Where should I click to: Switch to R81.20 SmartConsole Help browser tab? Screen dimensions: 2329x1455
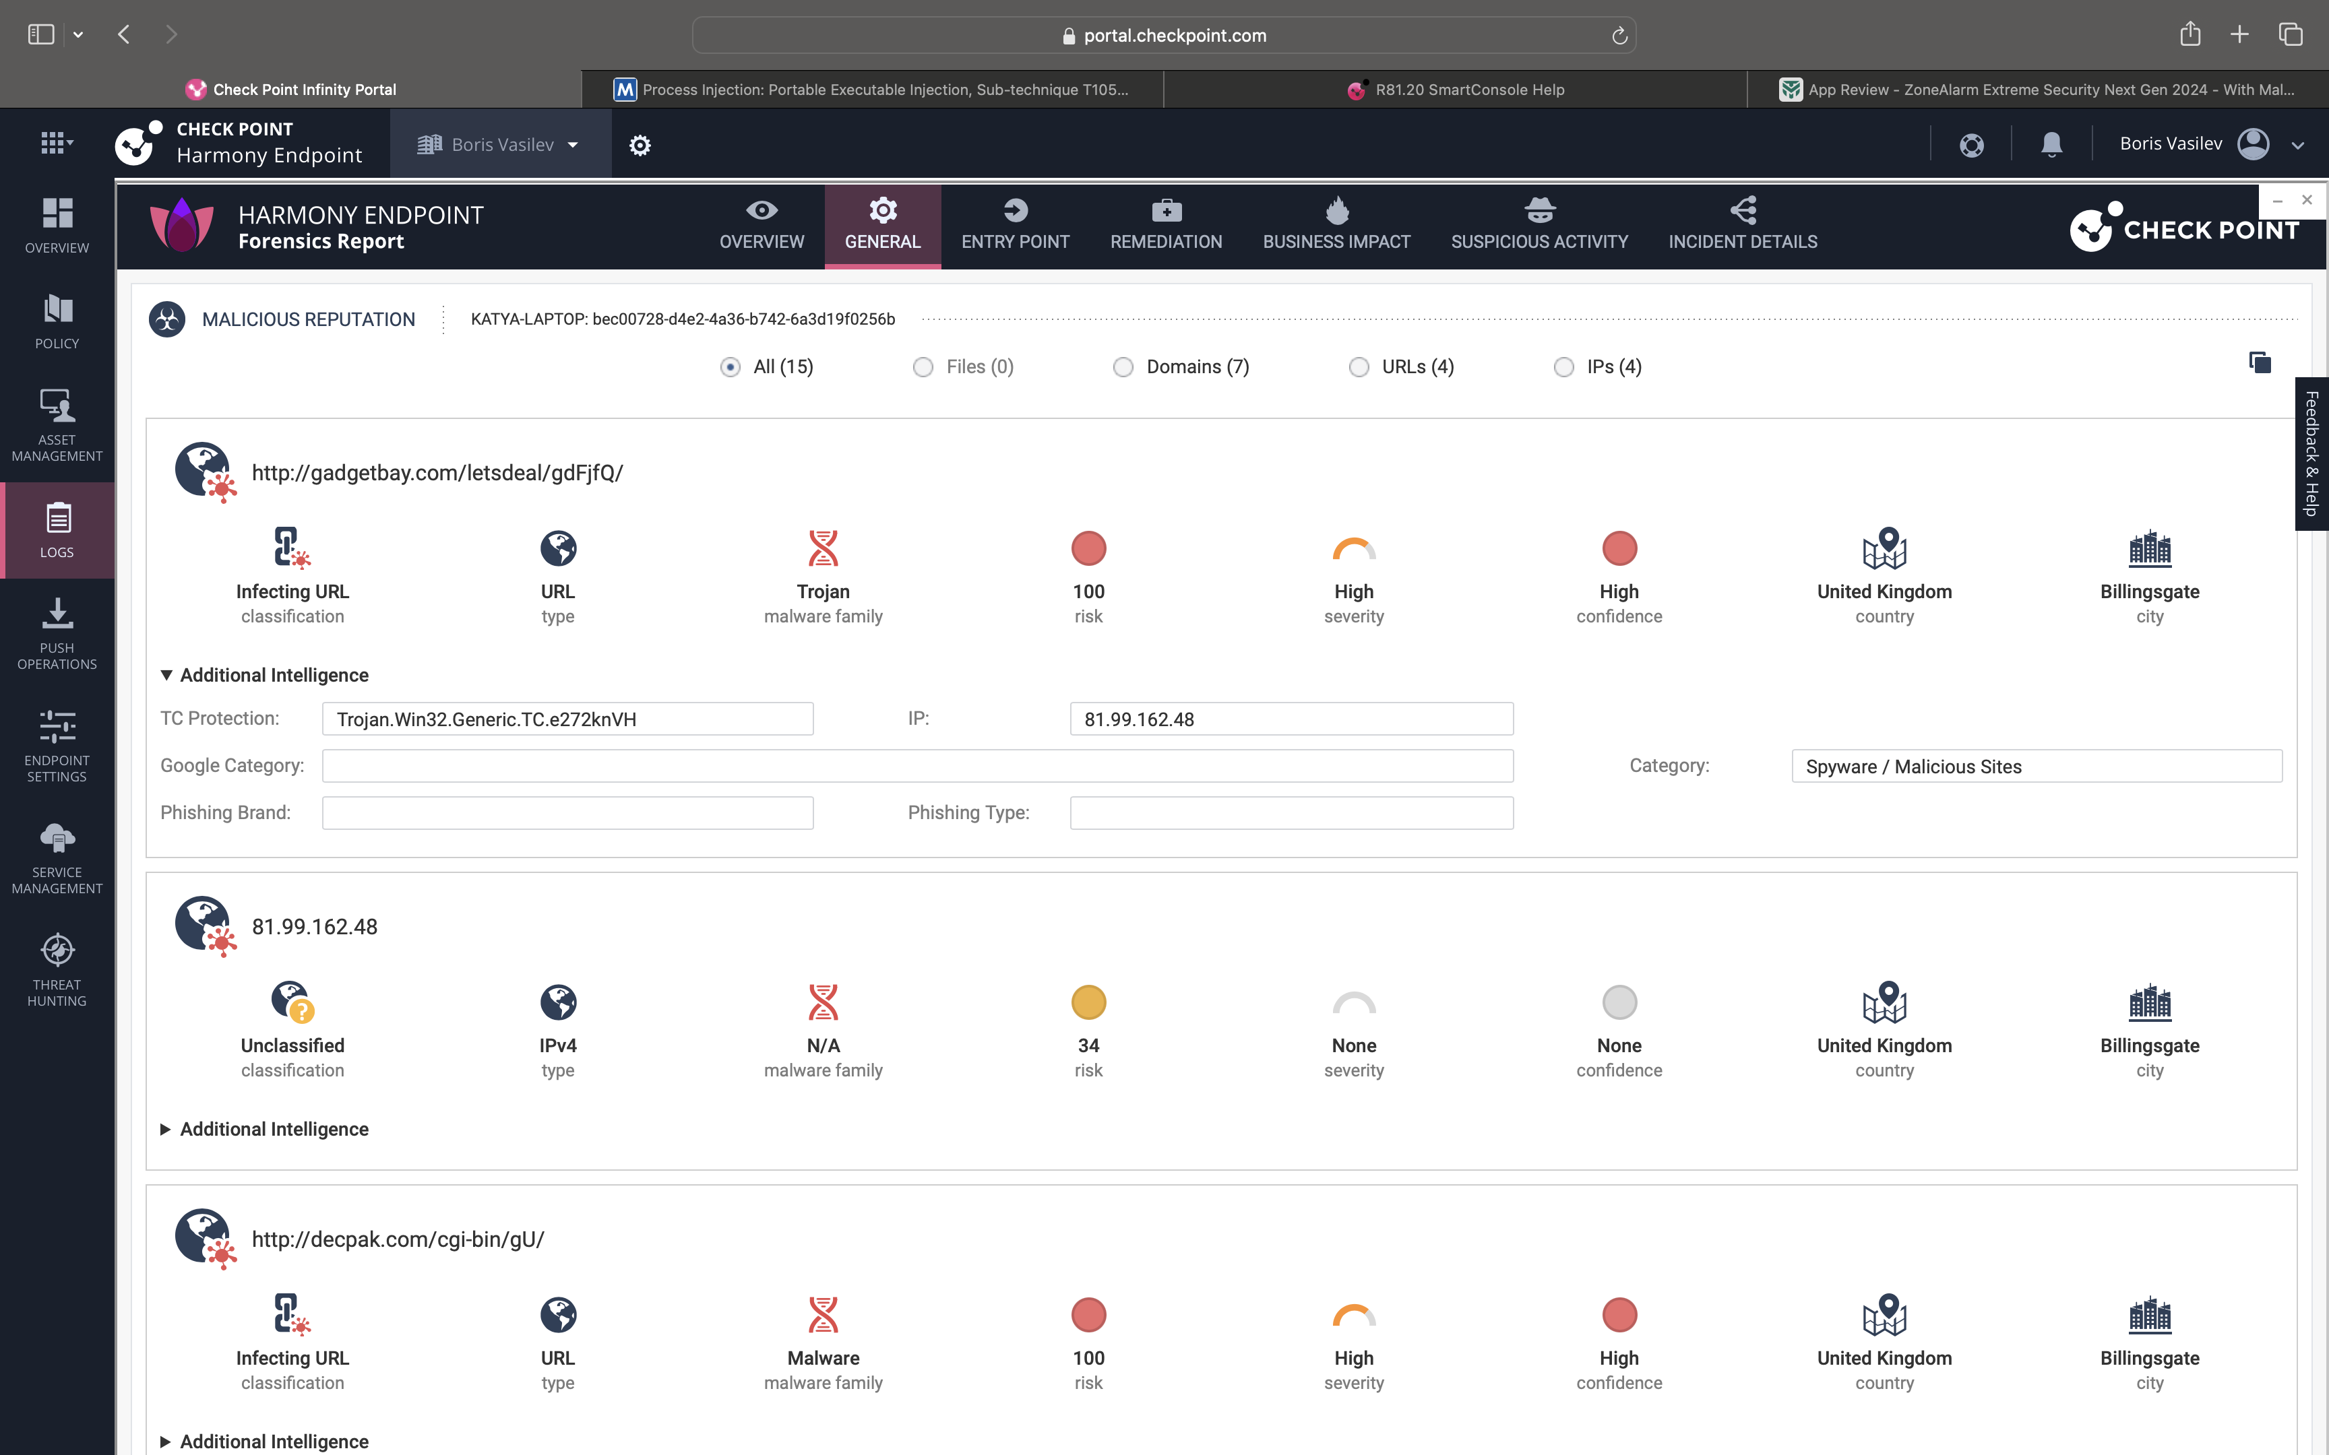click(x=1455, y=90)
